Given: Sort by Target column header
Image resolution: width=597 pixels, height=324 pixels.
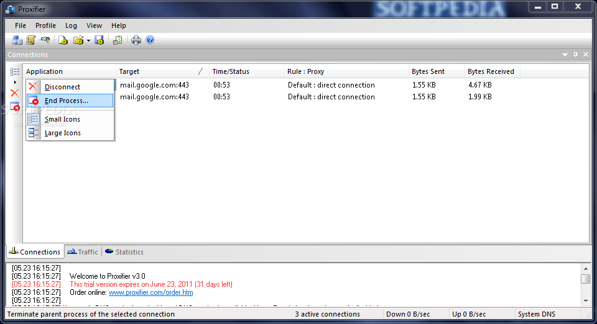Looking at the screenshot, I should click(162, 71).
